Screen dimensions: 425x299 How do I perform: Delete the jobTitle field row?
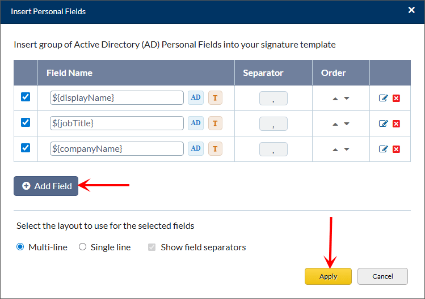[396, 123]
